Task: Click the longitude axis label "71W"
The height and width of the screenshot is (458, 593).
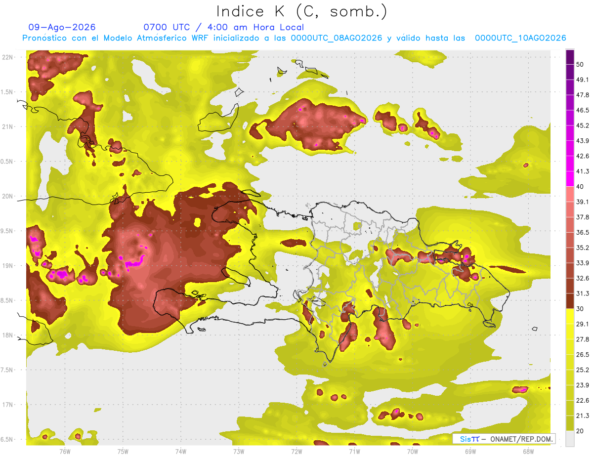Action: coord(354,452)
